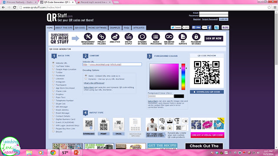Image resolution: width=278 pixels, height=156 pixels.
Task: Click the 57° weather taskbar icon
Action: 65,153
